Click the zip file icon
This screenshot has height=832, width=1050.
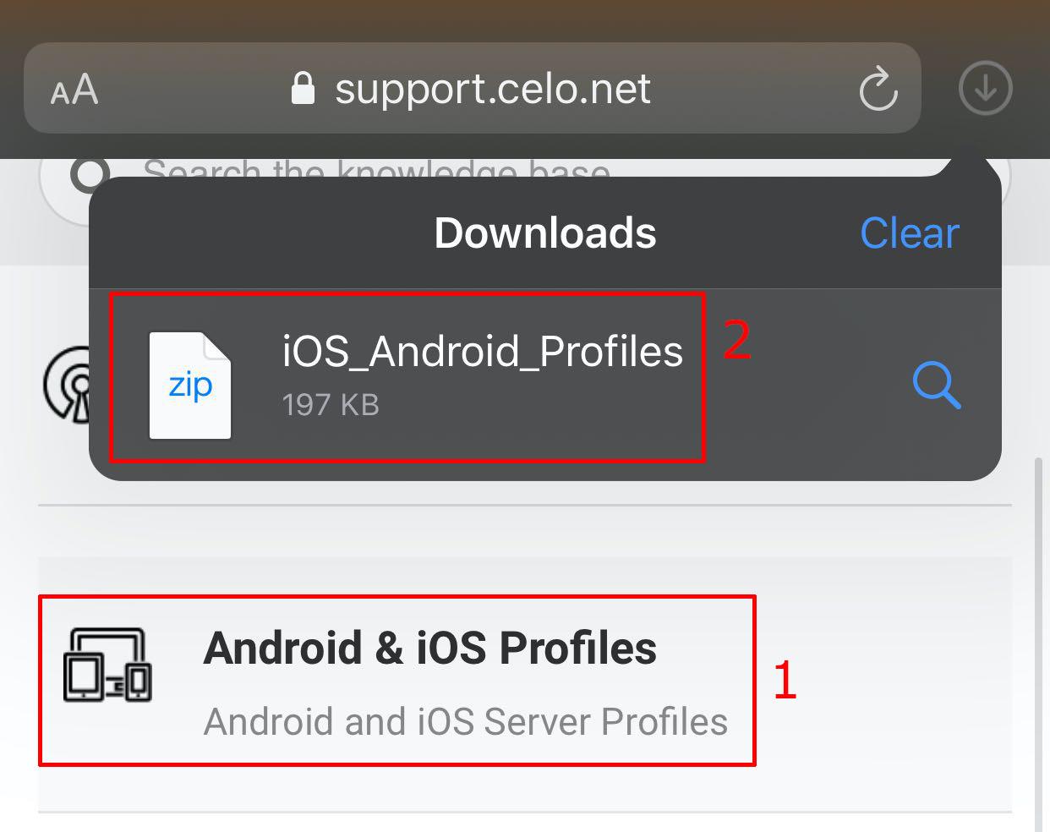[190, 386]
